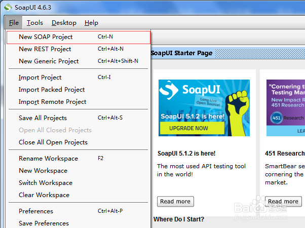Select Switch Workspace
Screen dimensions: 305x228
[79, 183]
